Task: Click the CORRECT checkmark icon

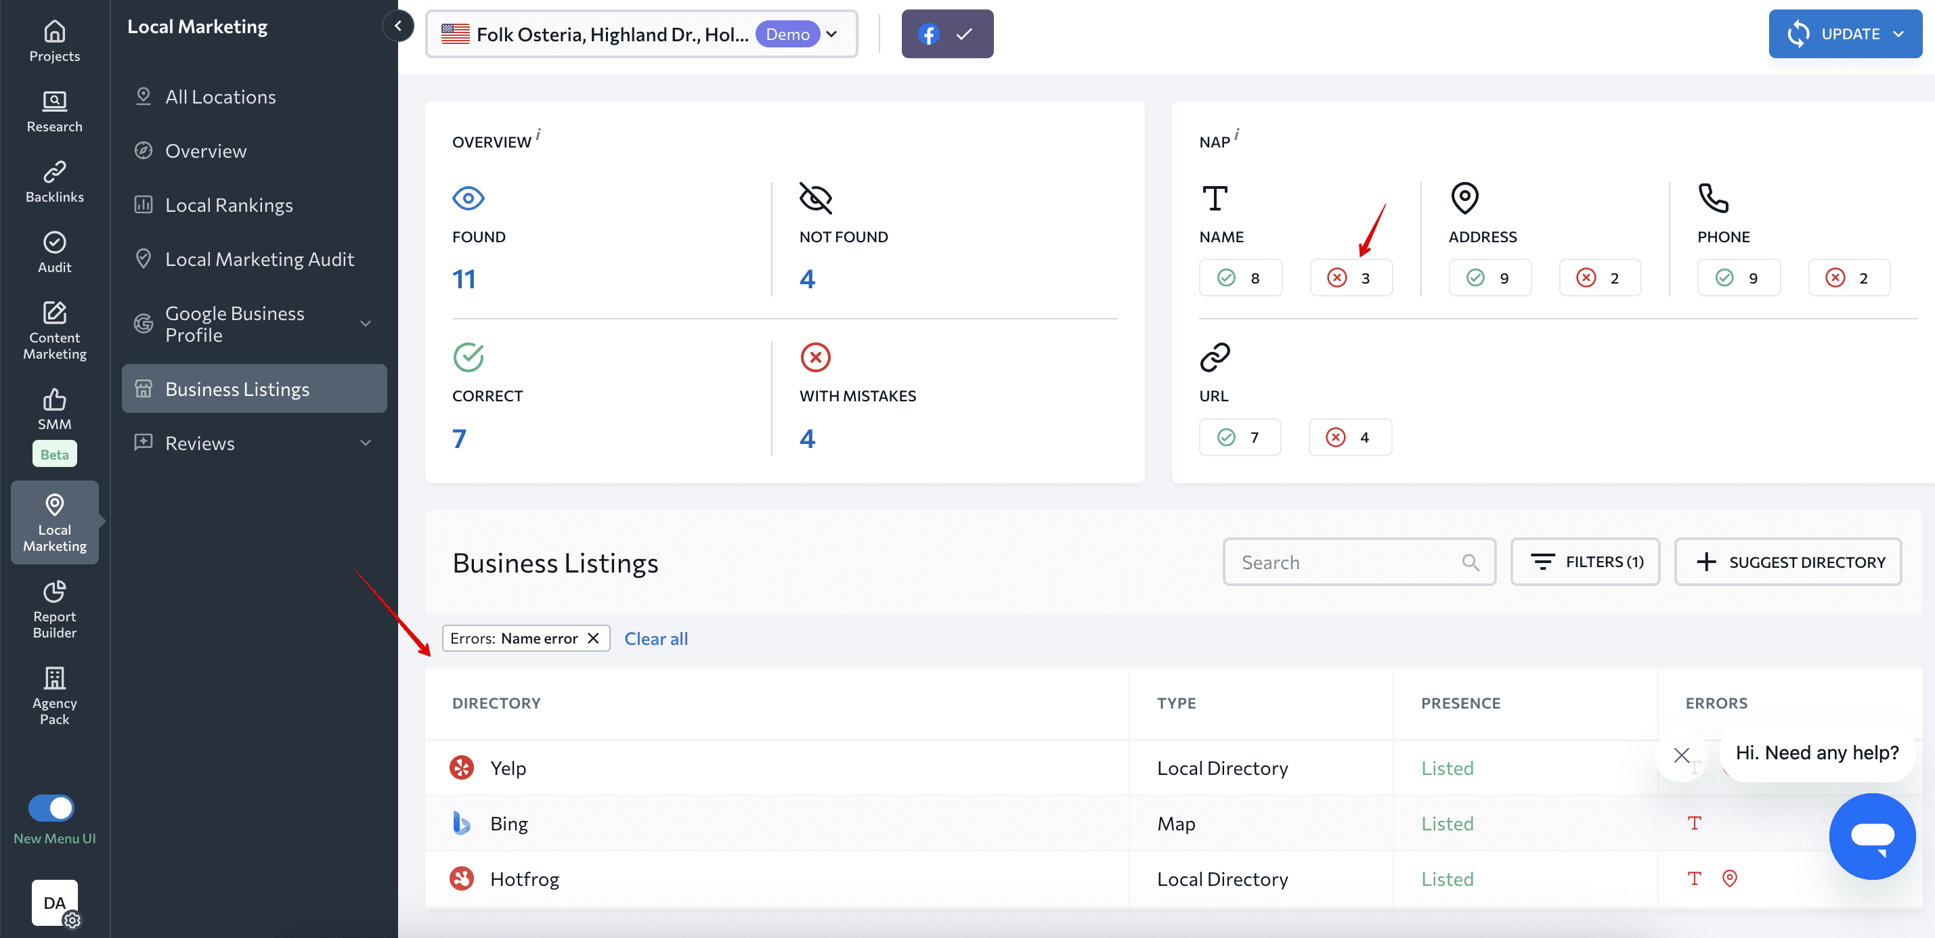Action: 468,357
